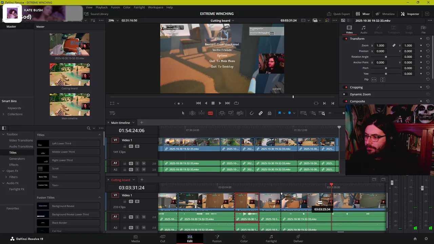434x244 pixels.
Task: Open the Main timeline tab dropdown
Action: pos(133,123)
